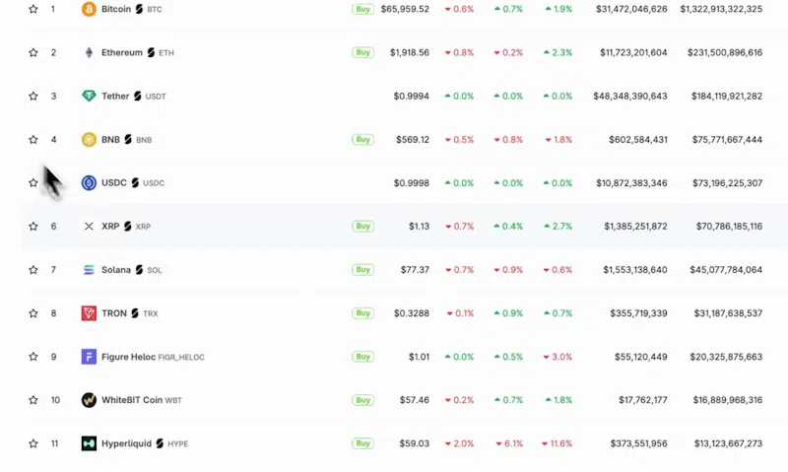Viewport: 788px width, 472px height.
Task: Open the Hyperliquid coin link
Action: [126, 443]
